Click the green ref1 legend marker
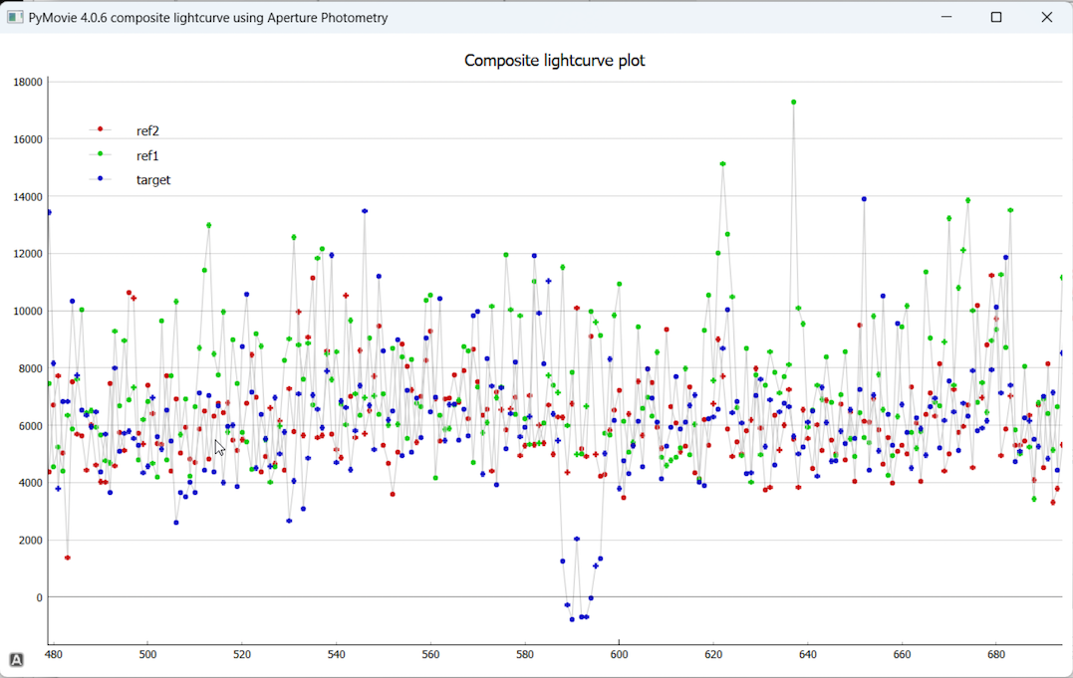 pos(100,155)
